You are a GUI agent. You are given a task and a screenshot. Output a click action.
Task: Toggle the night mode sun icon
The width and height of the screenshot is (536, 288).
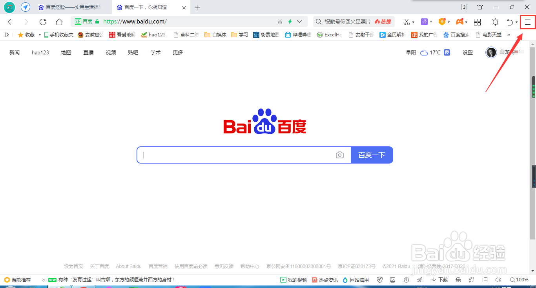(x=495, y=22)
